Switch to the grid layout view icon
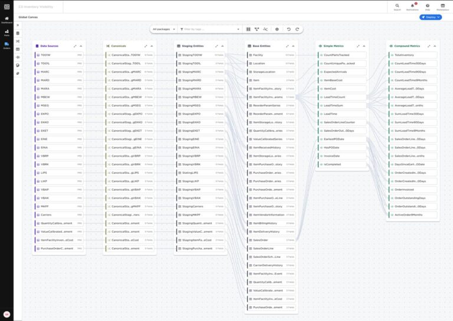The width and height of the screenshot is (453, 321). click(248, 29)
